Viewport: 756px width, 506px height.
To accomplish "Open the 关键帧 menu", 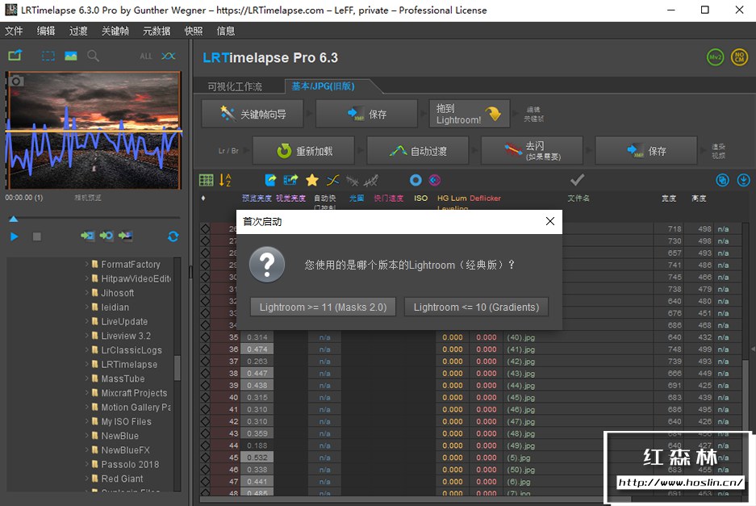I will (x=115, y=31).
